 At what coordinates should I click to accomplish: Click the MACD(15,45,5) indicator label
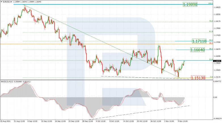(x=7, y=82)
